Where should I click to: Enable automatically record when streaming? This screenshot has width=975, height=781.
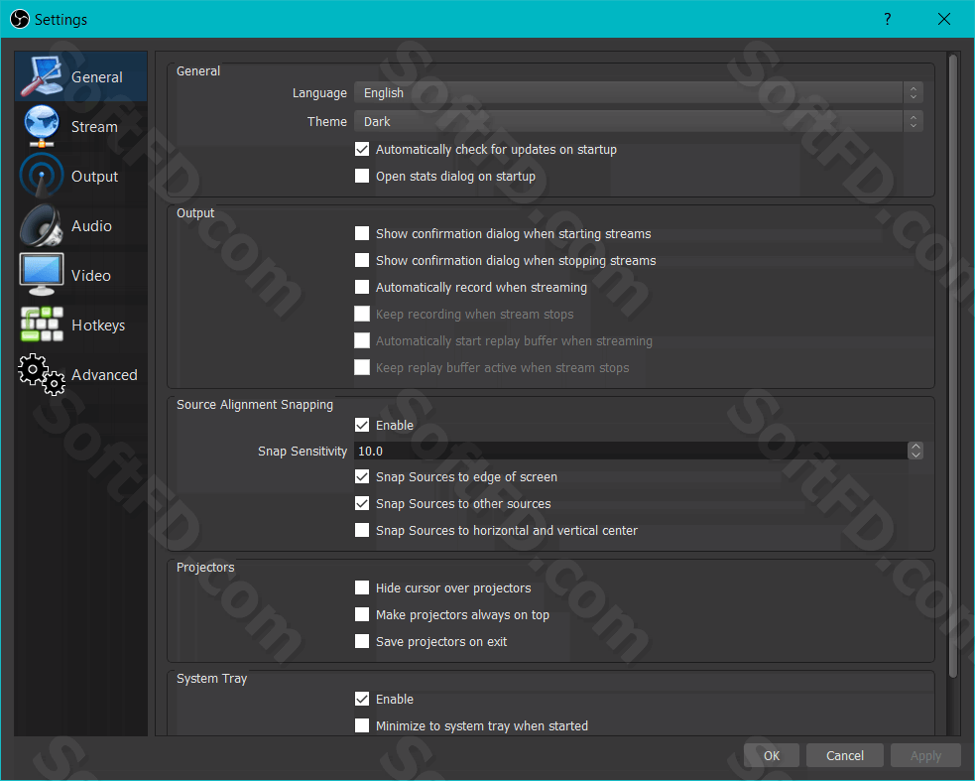click(x=362, y=287)
